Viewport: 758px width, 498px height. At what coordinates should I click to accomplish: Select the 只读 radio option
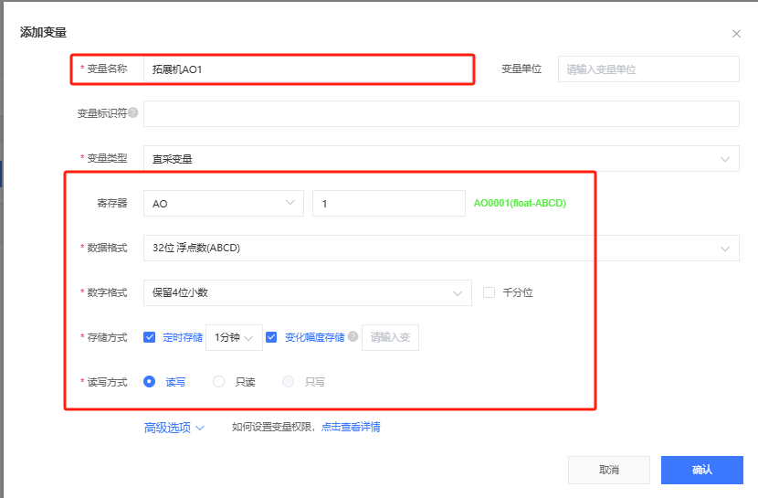pos(219,382)
